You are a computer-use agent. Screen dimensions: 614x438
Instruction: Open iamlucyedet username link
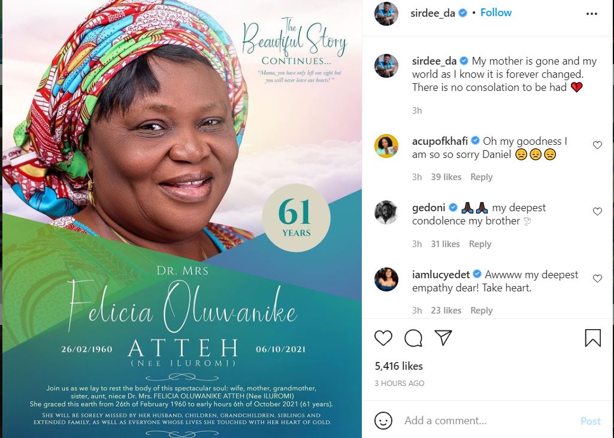click(440, 275)
